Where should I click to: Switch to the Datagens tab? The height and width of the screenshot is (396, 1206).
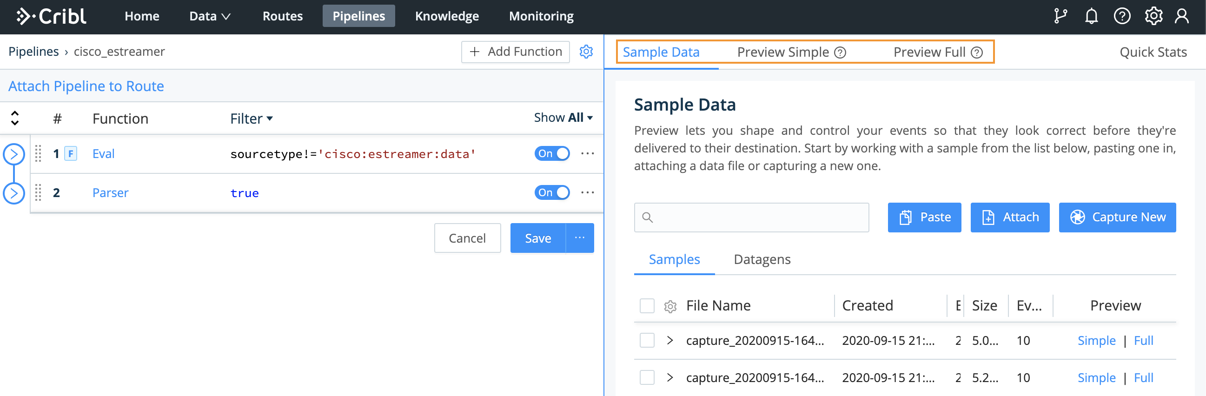click(762, 259)
